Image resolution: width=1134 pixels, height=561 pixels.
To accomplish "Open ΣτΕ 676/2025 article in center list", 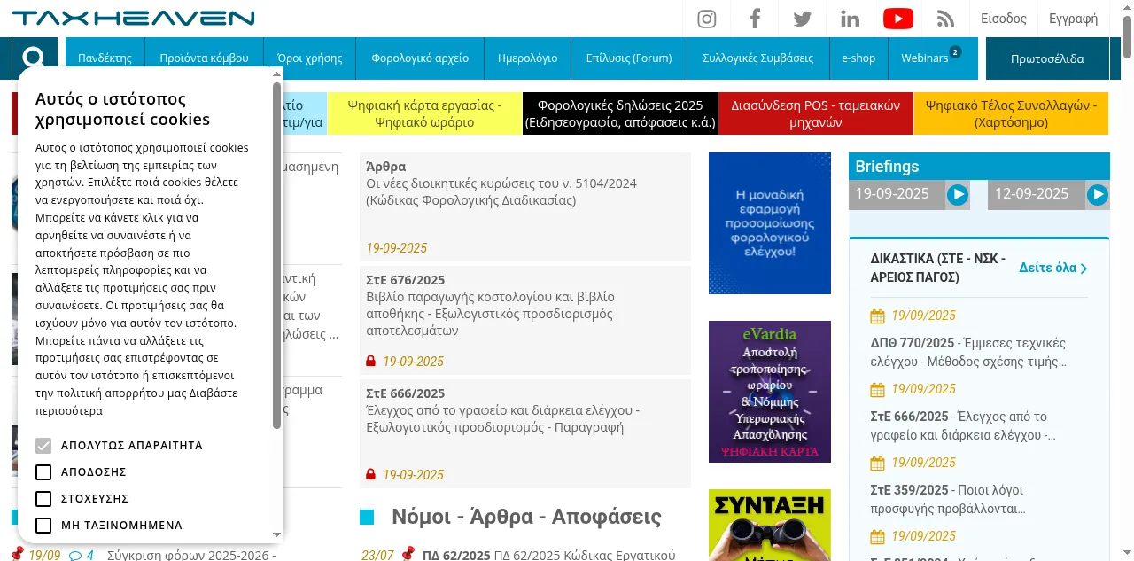I will click(x=525, y=320).
